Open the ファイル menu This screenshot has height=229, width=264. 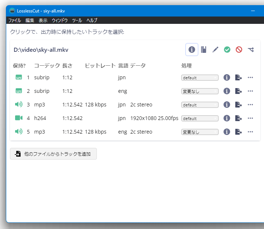click(x=15, y=20)
